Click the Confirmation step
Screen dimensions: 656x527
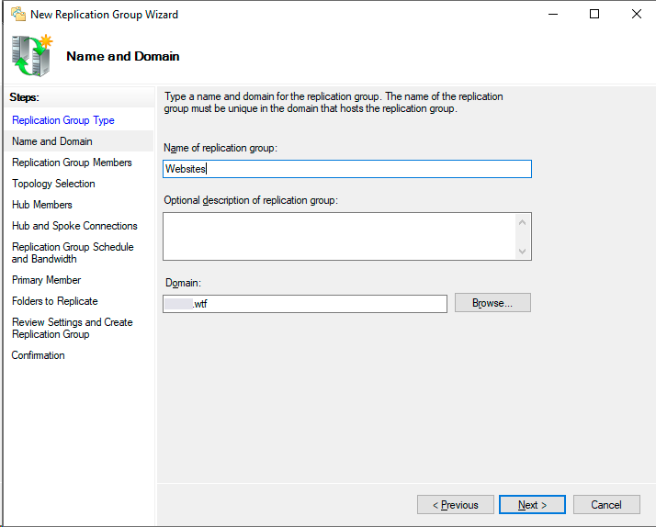point(39,355)
